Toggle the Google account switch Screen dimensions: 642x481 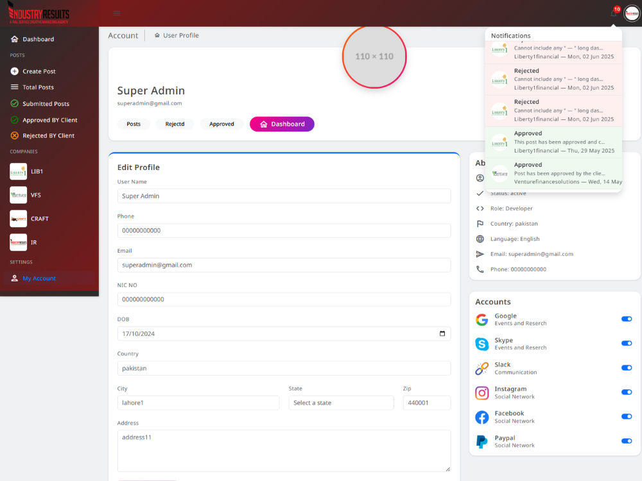[x=627, y=319]
